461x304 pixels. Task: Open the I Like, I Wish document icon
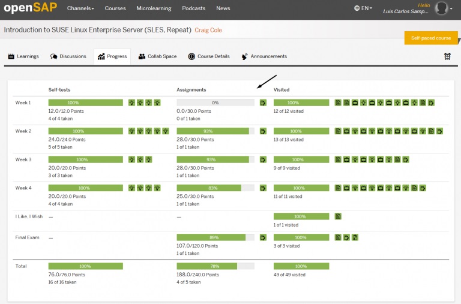[338, 216]
